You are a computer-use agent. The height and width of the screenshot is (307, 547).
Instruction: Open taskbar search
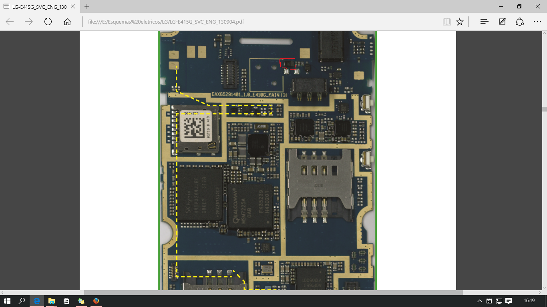point(22,301)
